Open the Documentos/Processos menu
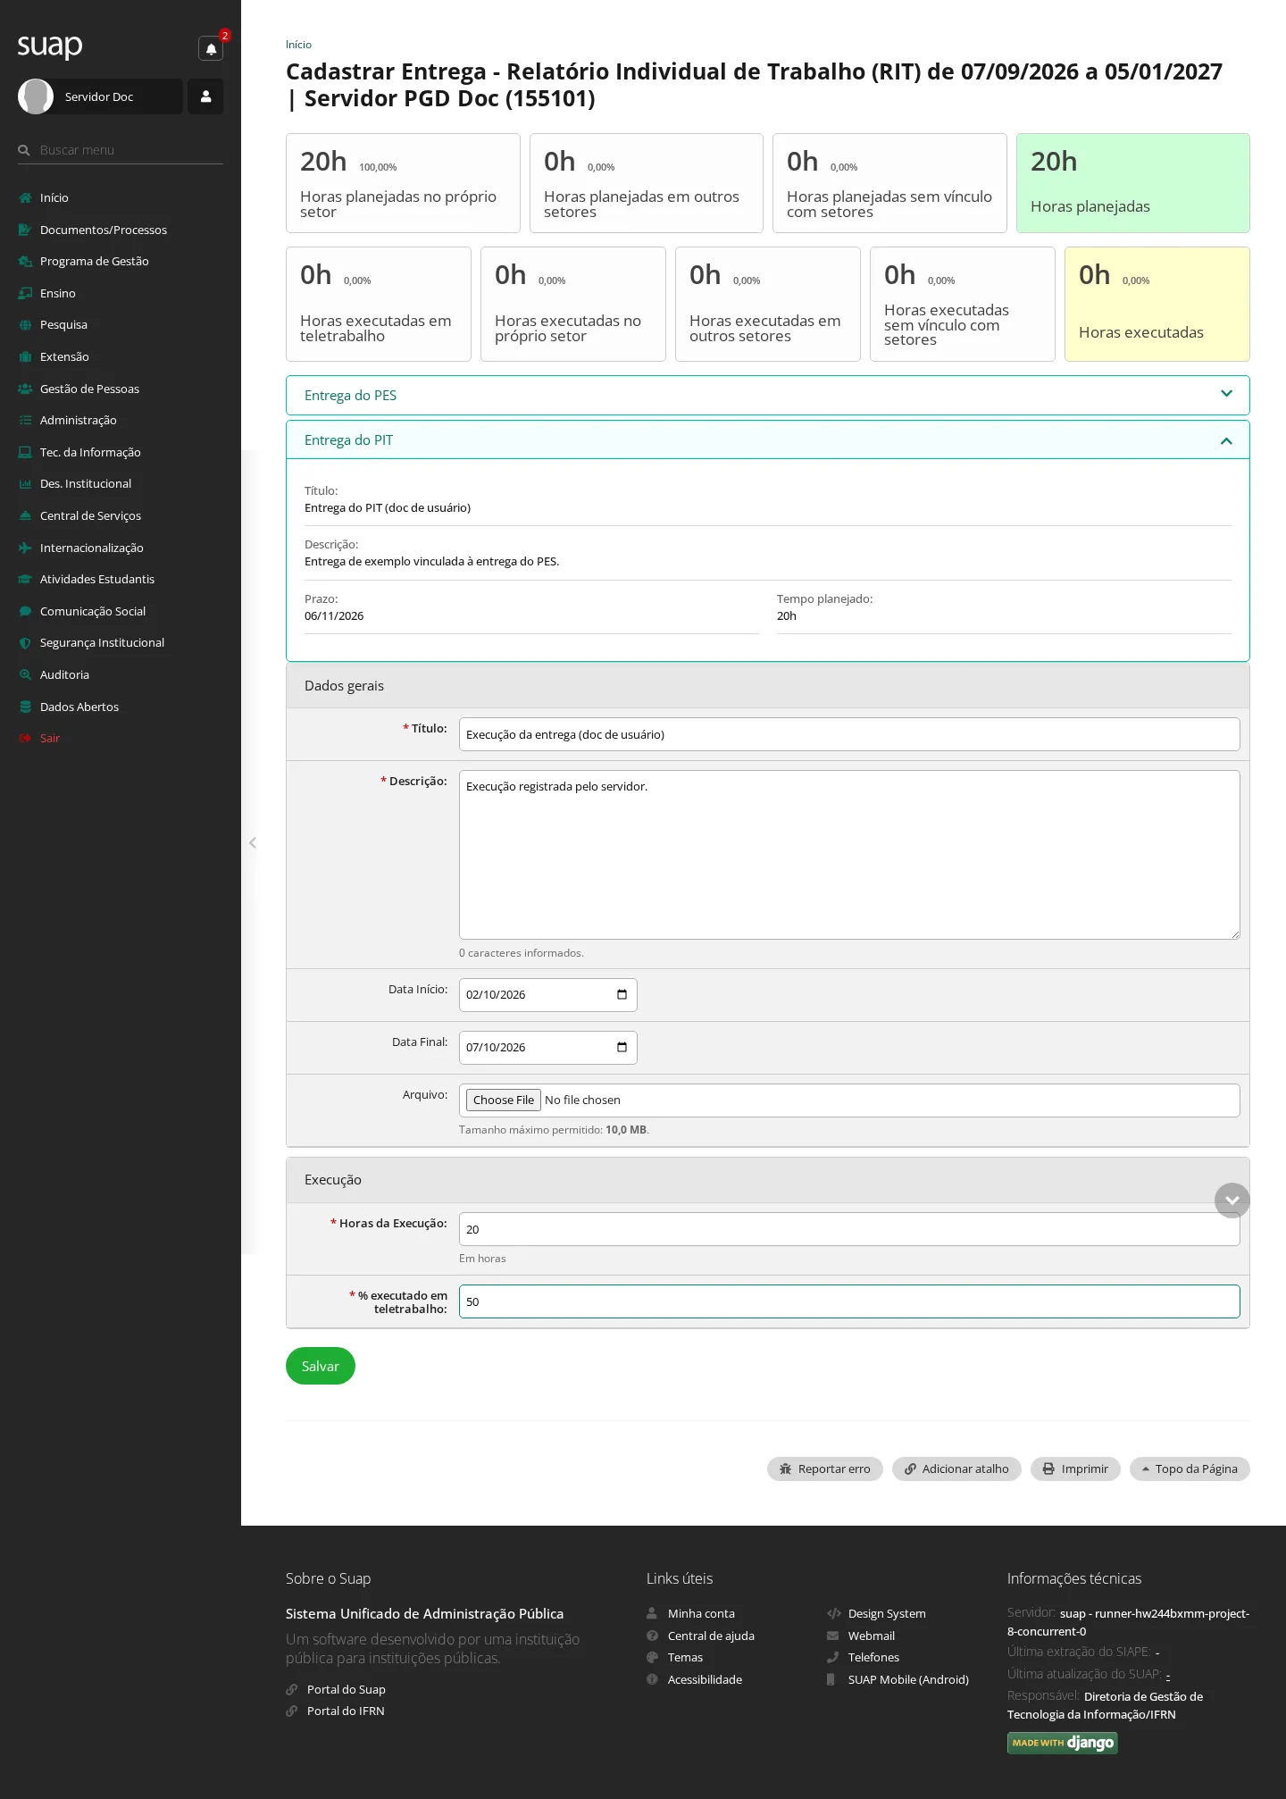The width and height of the screenshot is (1286, 1799). point(103,230)
